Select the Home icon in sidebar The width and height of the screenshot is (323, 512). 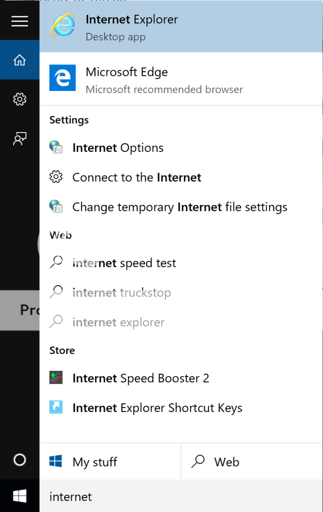[x=19, y=60]
